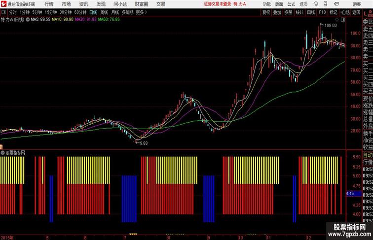Click the 返回 back button
This screenshot has height=240, width=373.
point(356,12)
